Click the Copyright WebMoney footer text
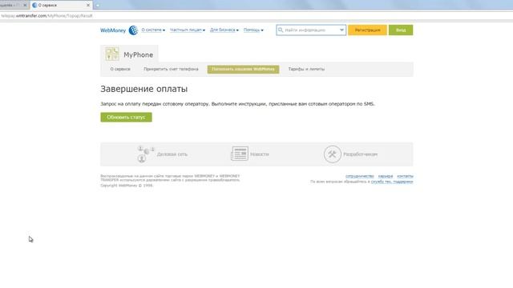This screenshot has width=513, height=288. click(x=127, y=186)
